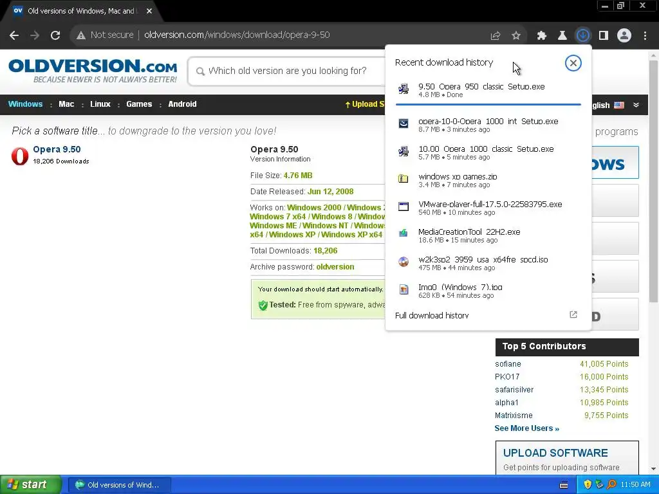Open the Windows XP start button
The width and height of the screenshot is (659, 494).
click(x=31, y=485)
